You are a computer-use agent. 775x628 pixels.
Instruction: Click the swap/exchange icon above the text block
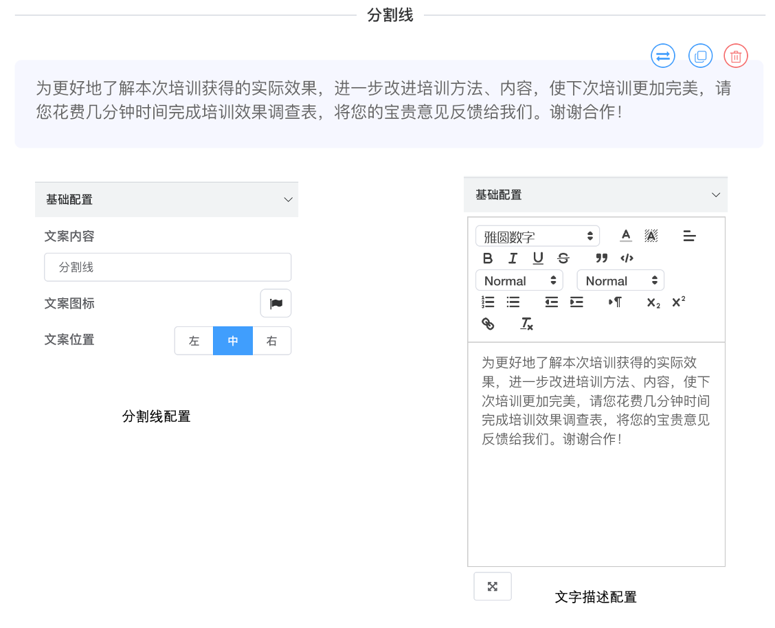click(663, 56)
